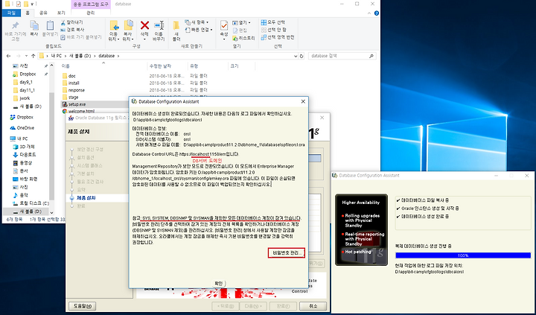Image resolution: width=536 pixels, height=315 pixels.
Task: Select the response folder
Action: pyautogui.click(x=76, y=90)
